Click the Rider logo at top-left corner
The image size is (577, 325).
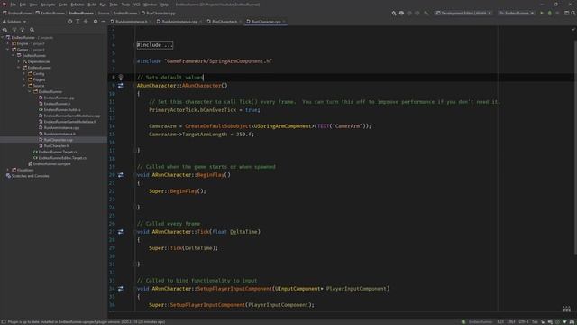5,5
